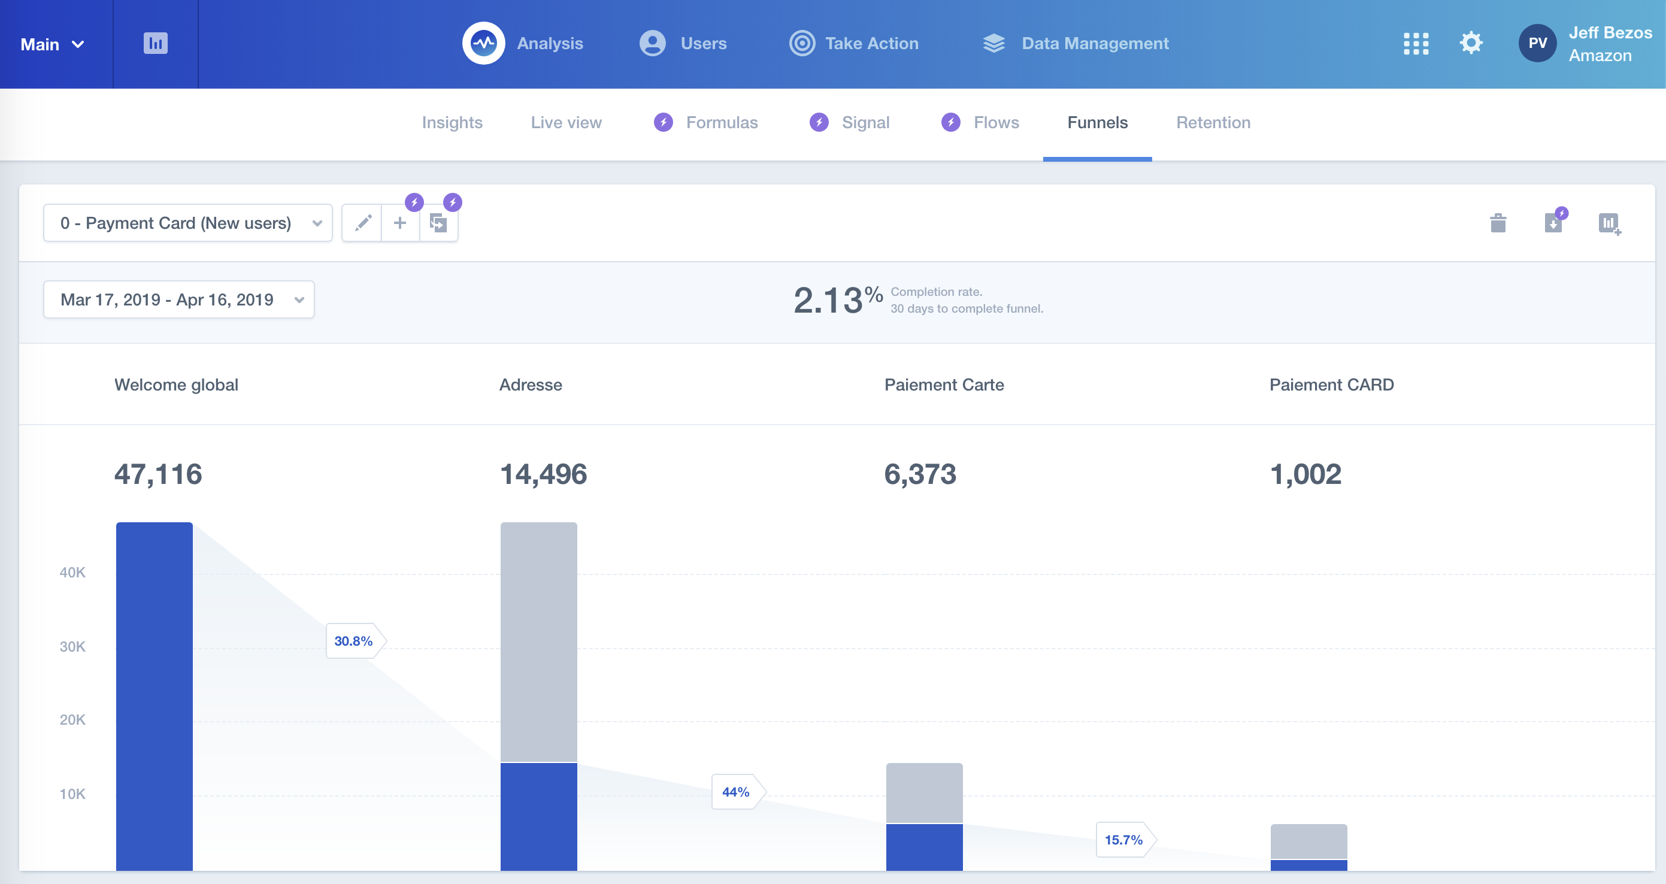Screen dimensions: 1666x884
Task: Click the '30 days to complete funnel.' text
Action: (x=966, y=308)
